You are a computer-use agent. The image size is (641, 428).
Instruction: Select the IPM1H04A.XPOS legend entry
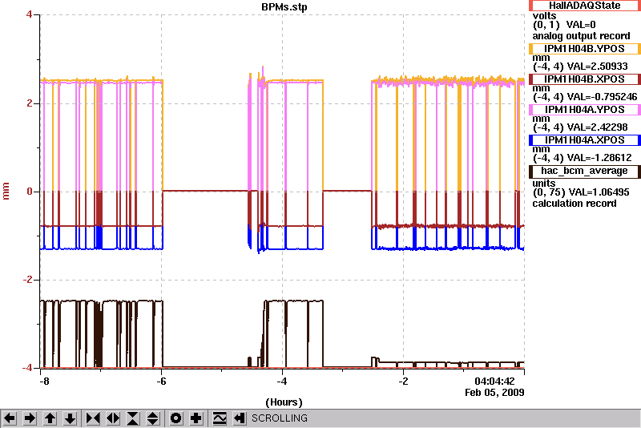pos(585,139)
